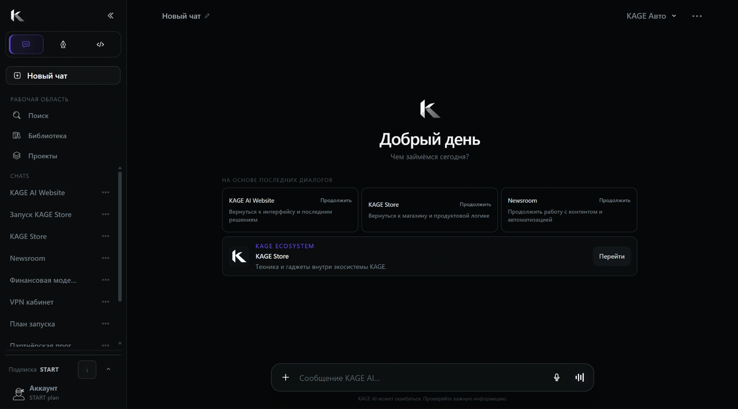Screen dimensions: 738x409
Task: Collapse the sidebar with the double chevron
Action: (x=111, y=15)
